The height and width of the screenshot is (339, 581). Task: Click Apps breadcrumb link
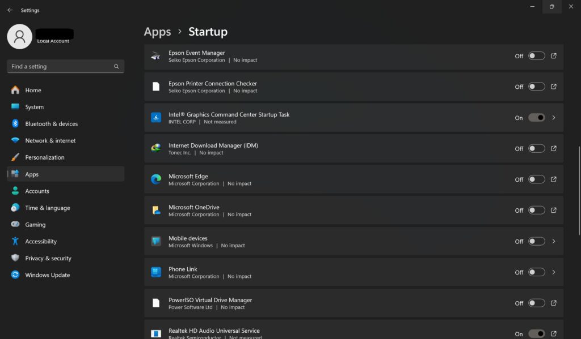(x=158, y=32)
